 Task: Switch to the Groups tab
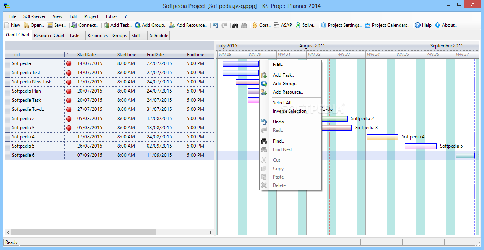[120, 36]
